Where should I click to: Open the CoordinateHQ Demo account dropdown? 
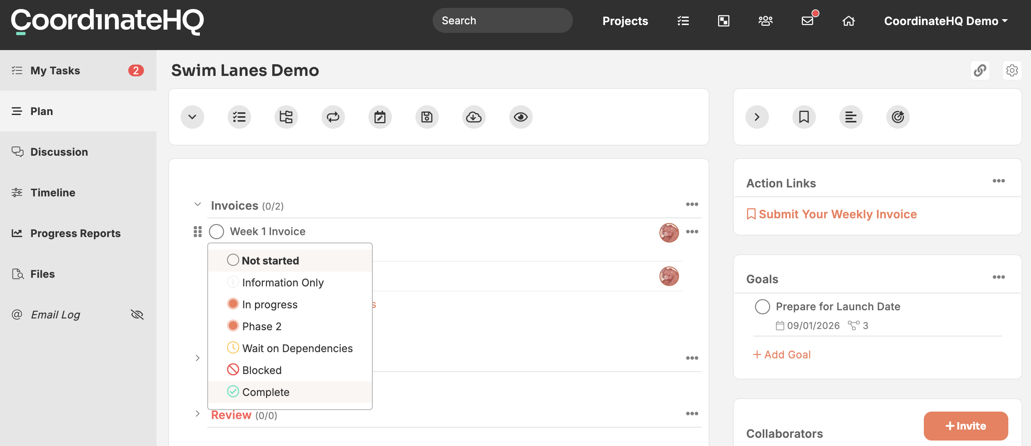[945, 21]
